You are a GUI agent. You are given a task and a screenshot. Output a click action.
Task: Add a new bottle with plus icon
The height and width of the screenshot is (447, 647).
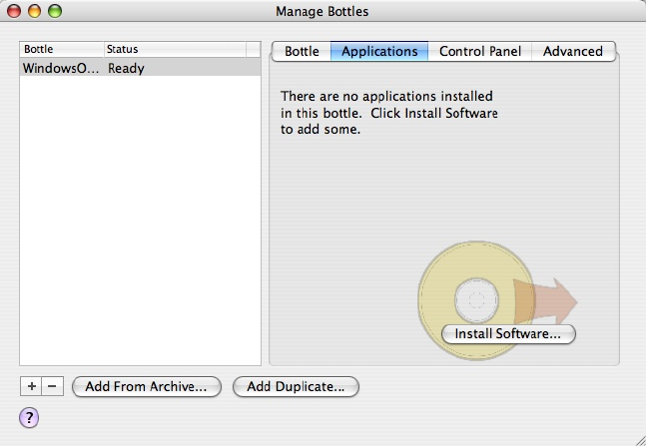point(31,386)
